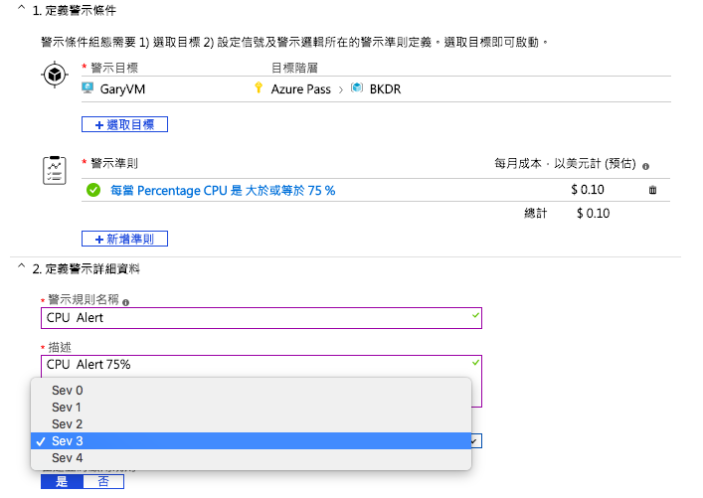Click the alert rule name field

click(x=261, y=318)
